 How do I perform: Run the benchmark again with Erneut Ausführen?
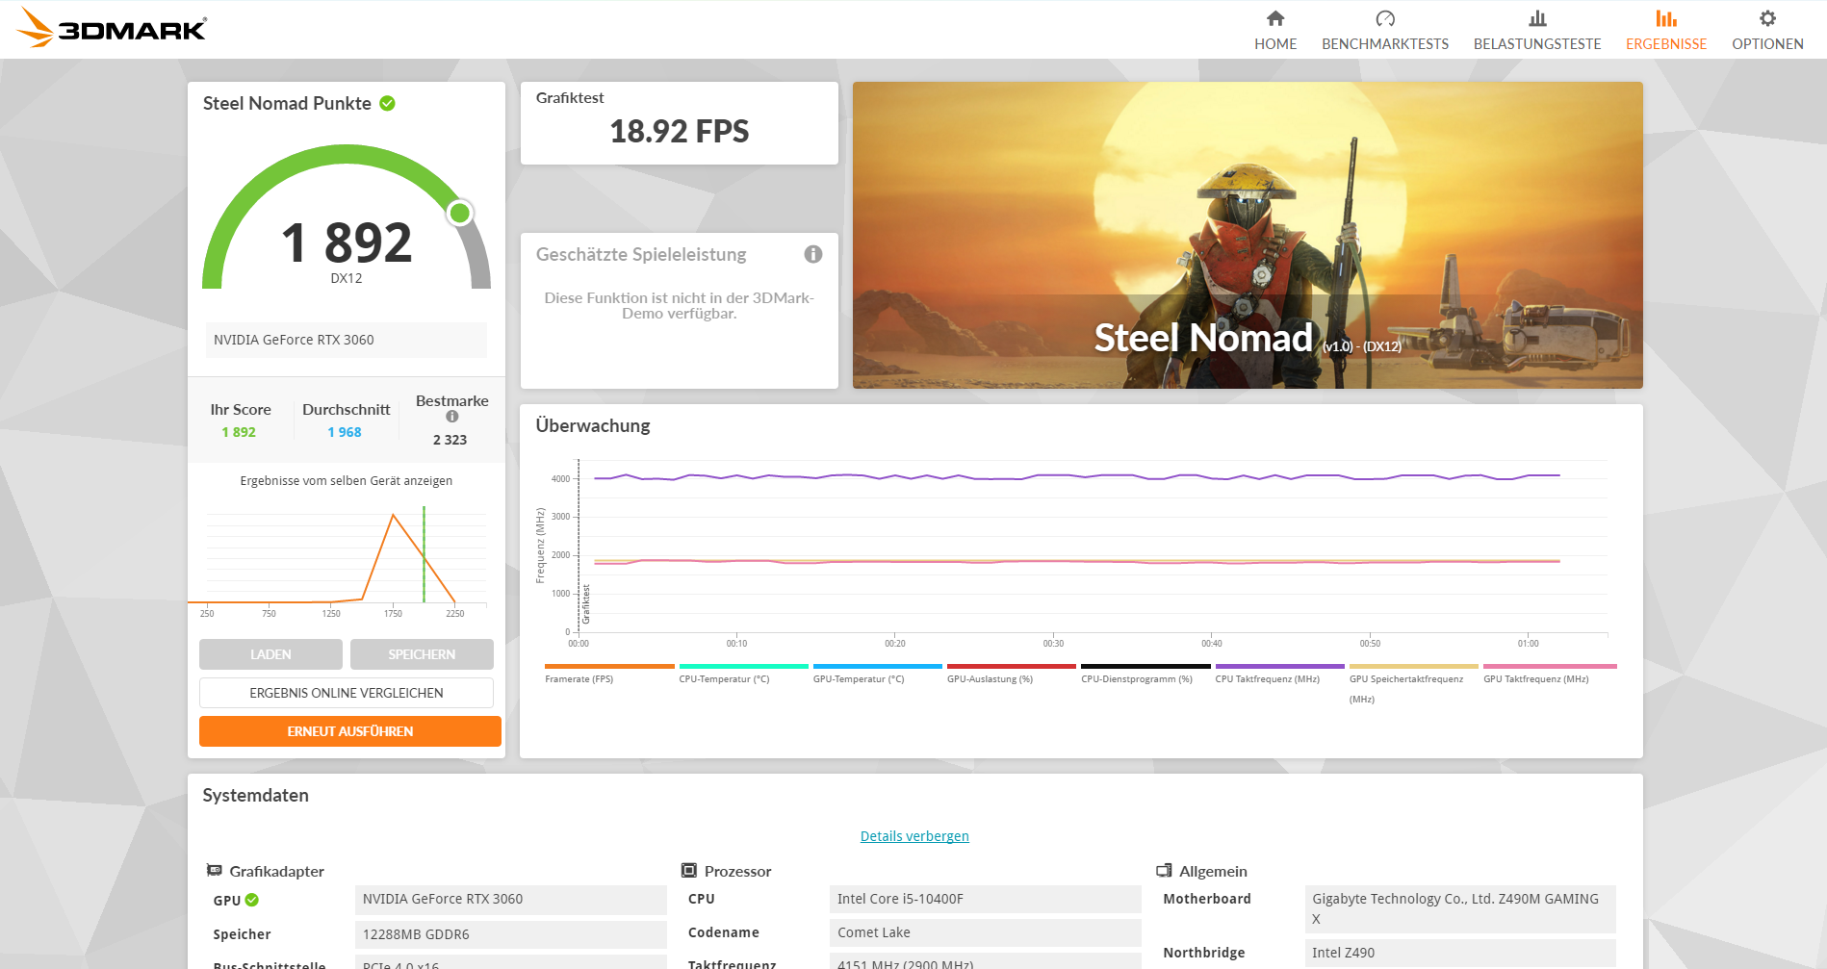349,730
